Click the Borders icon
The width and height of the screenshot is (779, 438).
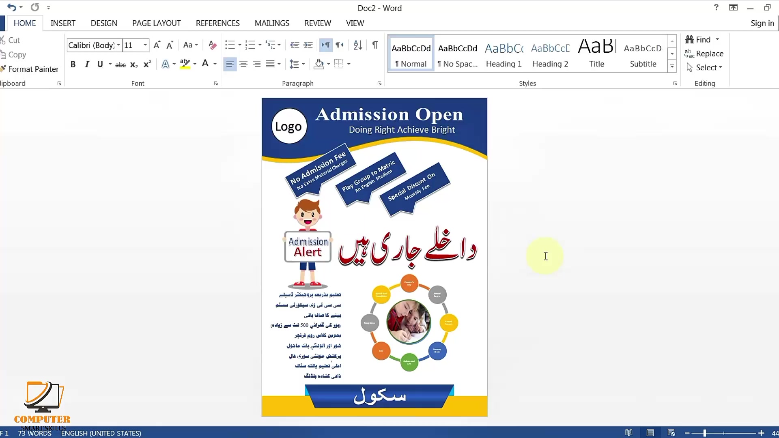coord(339,64)
